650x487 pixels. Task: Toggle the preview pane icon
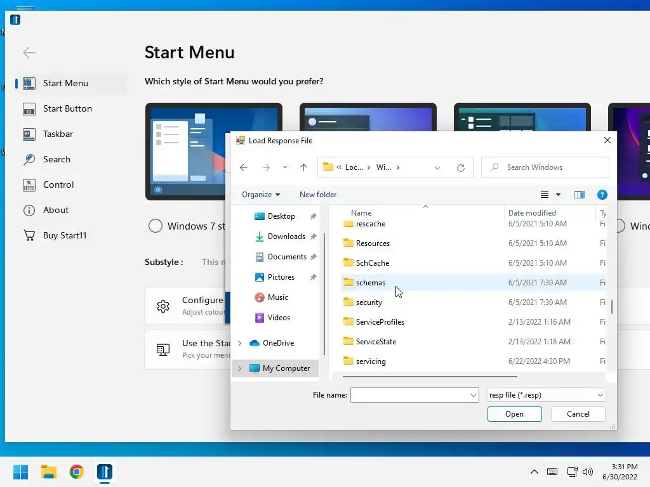pos(579,195)
